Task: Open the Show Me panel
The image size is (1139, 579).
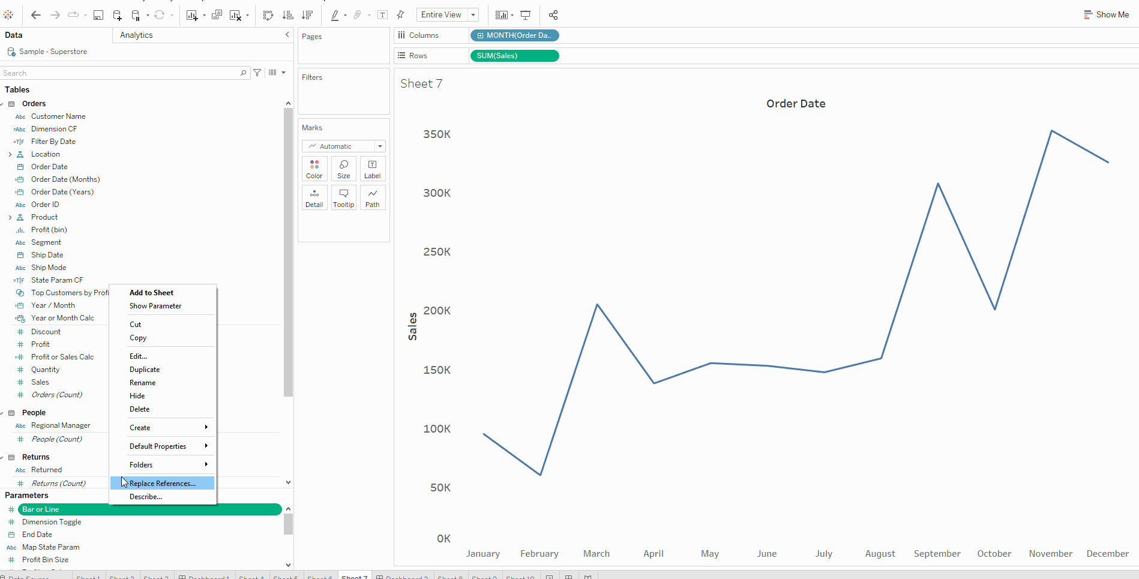Action: pyautogui.click(x=1106, y=15)
